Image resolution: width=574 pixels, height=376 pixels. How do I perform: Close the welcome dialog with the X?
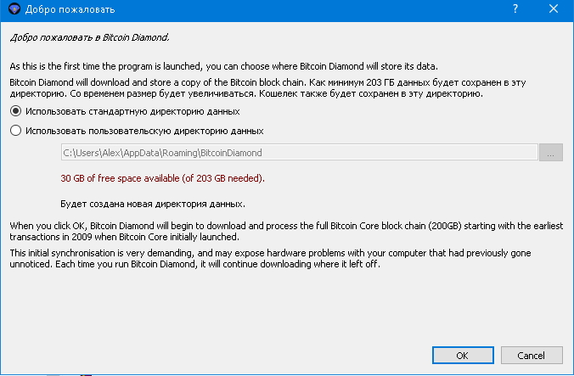[554, 8]
